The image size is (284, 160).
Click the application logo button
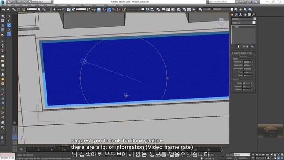point(3,3)
